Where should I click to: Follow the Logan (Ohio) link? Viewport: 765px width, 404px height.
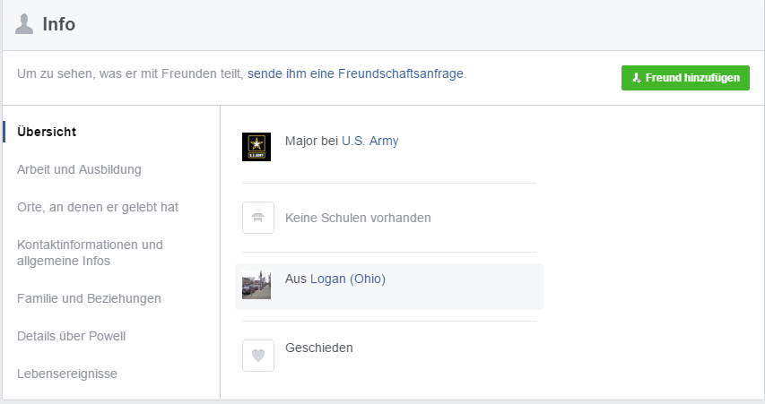click(x=348, y=279)
